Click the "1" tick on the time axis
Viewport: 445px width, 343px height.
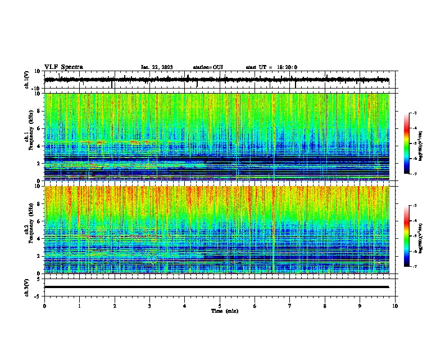79,306
